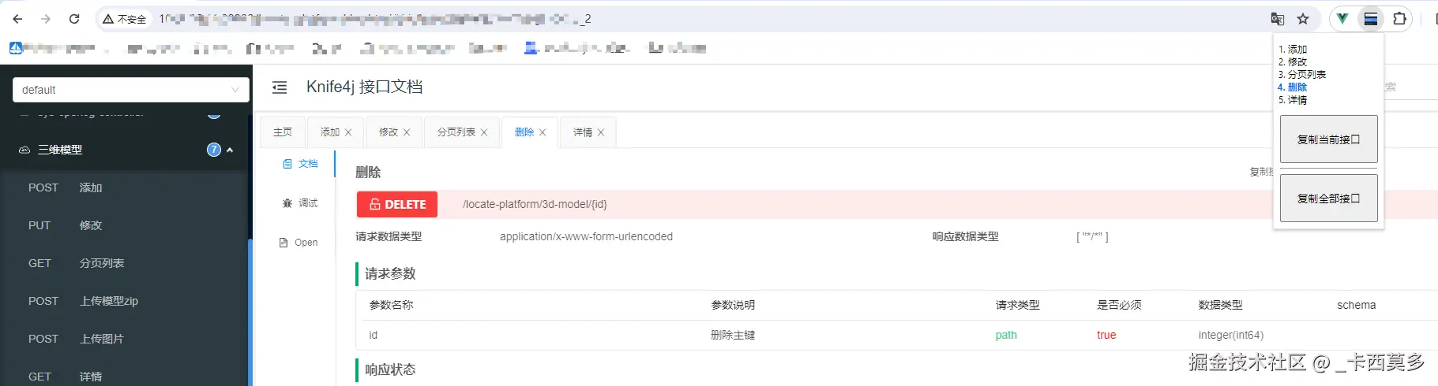Reload the page
The height and width of the screenshot is (386, 1438).
tap(74, 19)
